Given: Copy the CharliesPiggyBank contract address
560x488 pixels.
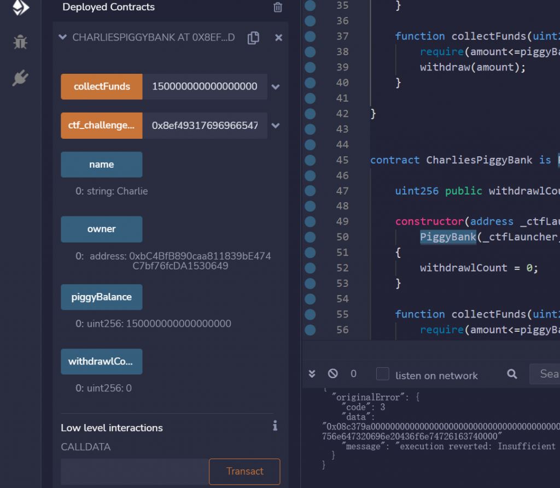Looking at the screenshot, I should tap(253, 38).
